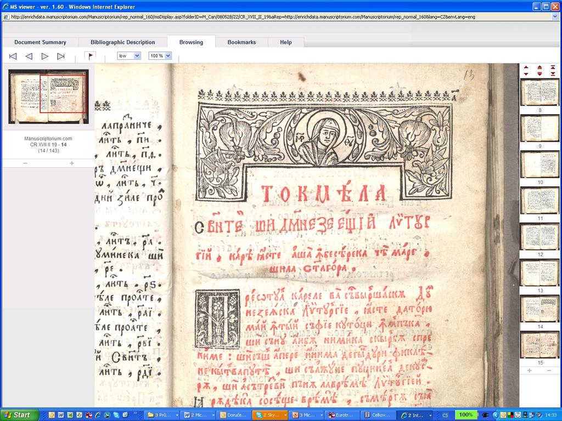Click the overview thumbnail of the open book
This screenshot has height=421, width=562.
tap(48, 96)
